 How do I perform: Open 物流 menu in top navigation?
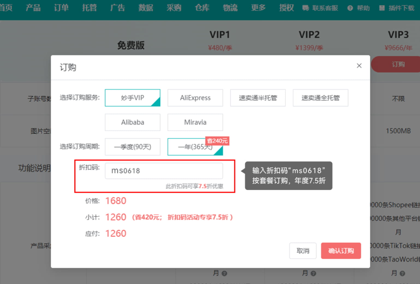point(230,8)
